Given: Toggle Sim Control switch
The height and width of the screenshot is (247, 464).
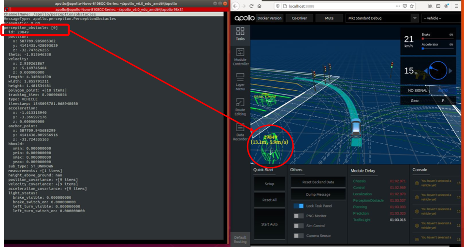Looking at the screenshot, I should coord(299,226).
